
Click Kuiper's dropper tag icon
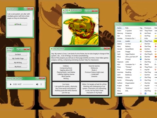141,86
